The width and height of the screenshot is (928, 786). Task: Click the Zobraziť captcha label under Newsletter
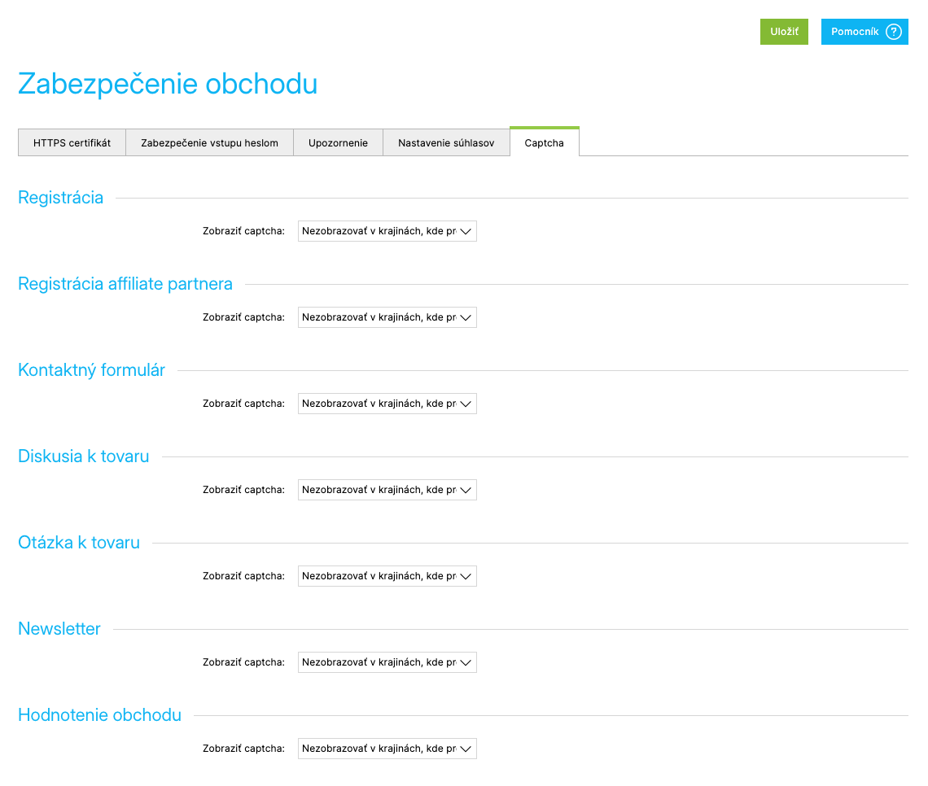click(x=243, y=662)
